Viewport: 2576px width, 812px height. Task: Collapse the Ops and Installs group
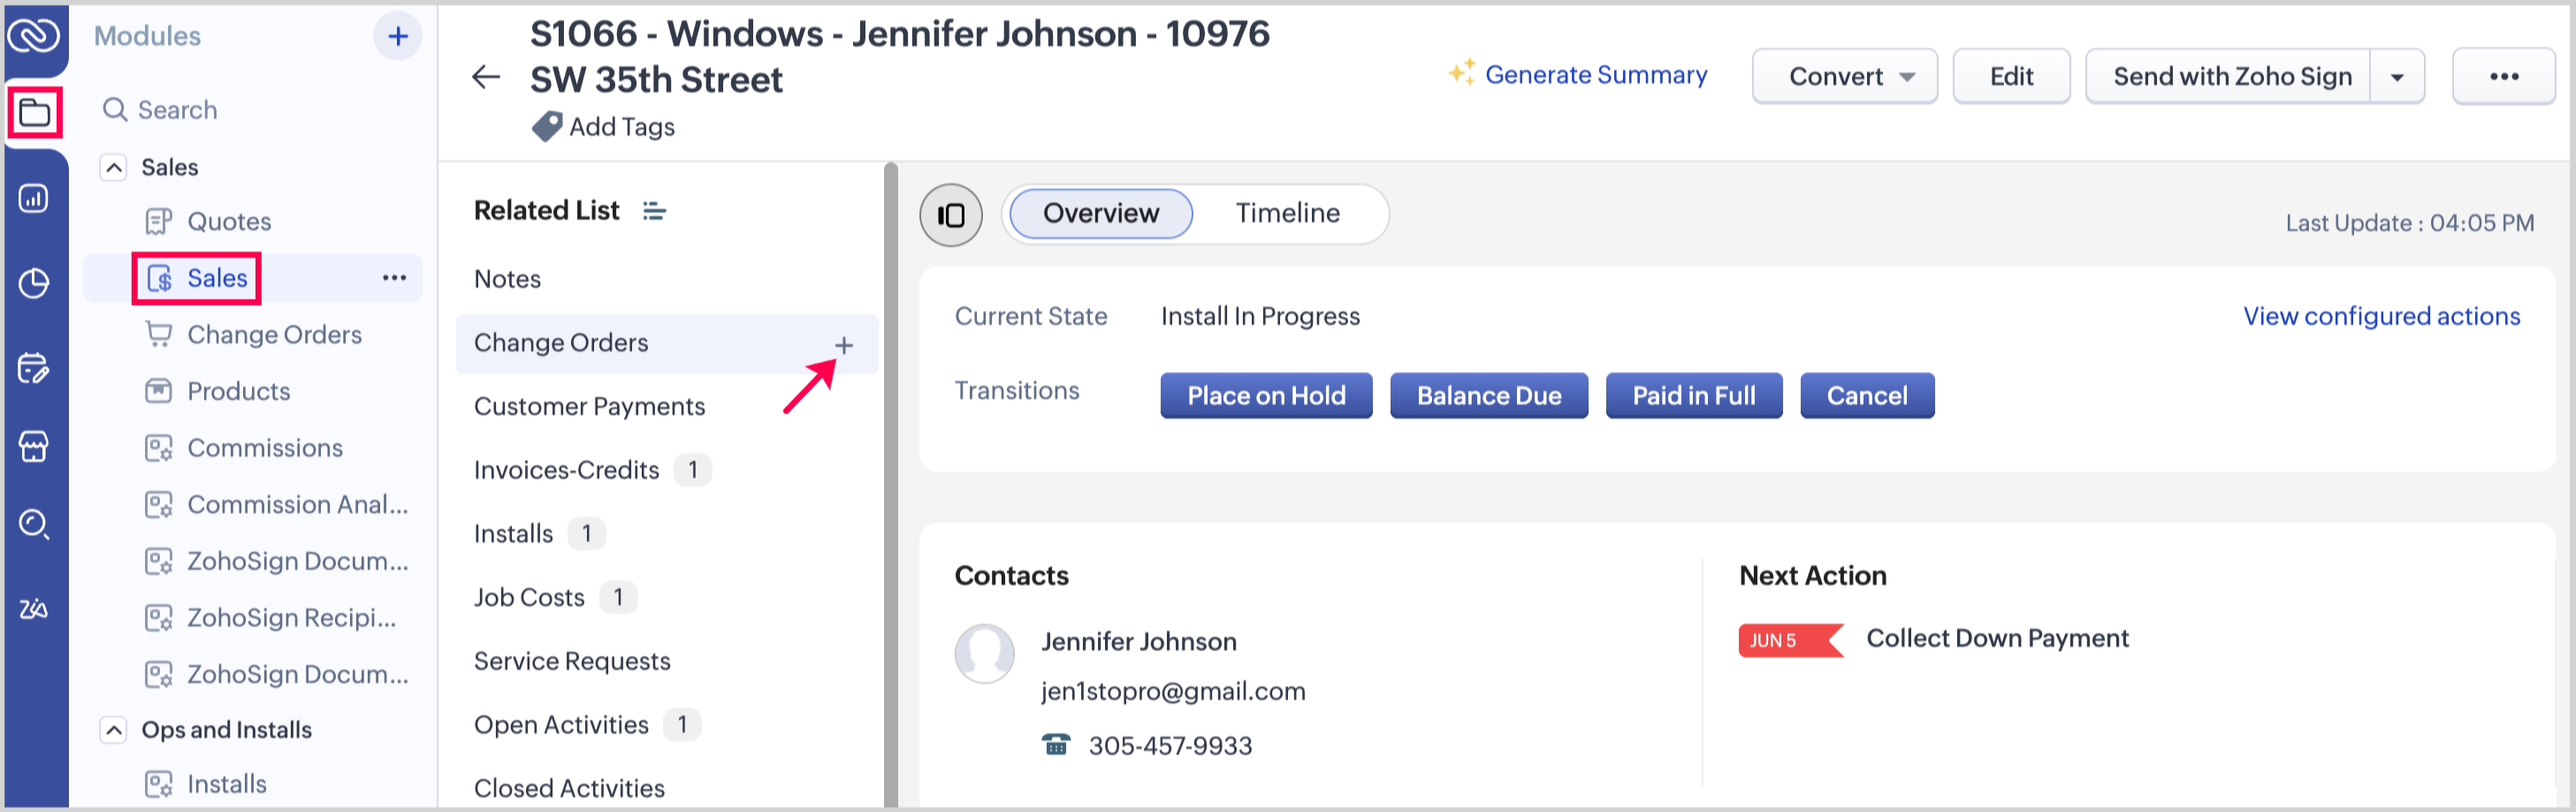click(x=114, y=730)
